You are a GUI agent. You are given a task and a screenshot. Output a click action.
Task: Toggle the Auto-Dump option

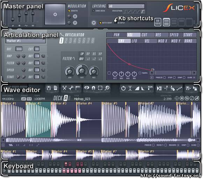point(100,23)
